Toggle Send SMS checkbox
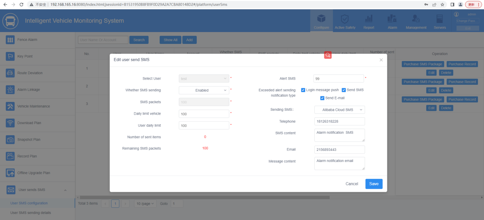This screenshot has width=484, height=220. coord(344,90)
